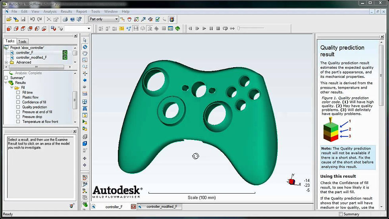Tick the Summary checkbox in status bar

coord(341,214)
